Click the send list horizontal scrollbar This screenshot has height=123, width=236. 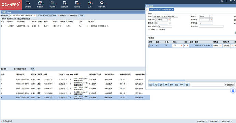click(x=167, y=80)
